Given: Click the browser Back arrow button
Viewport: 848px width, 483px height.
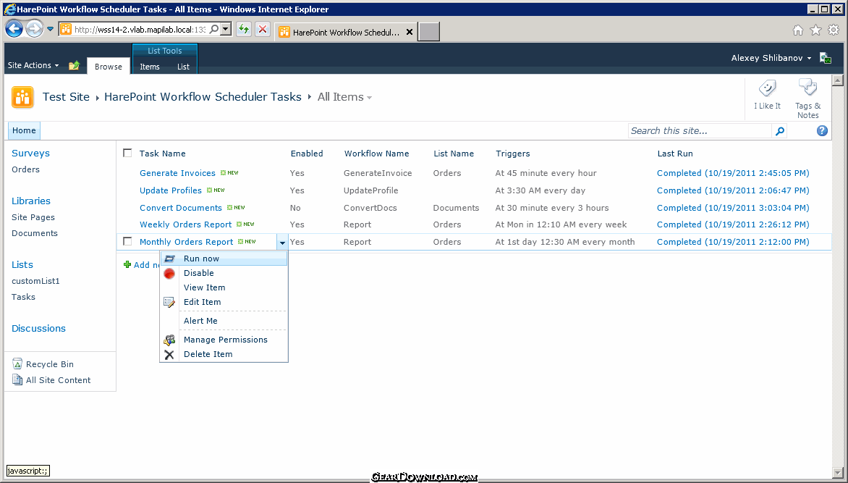Looking at the screenshot, I should pos(14,29).
